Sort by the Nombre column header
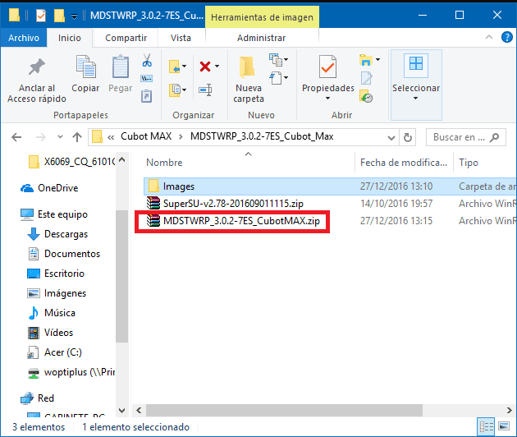The width and height of the screenshot is (517, 437). (x=164, y=163)
